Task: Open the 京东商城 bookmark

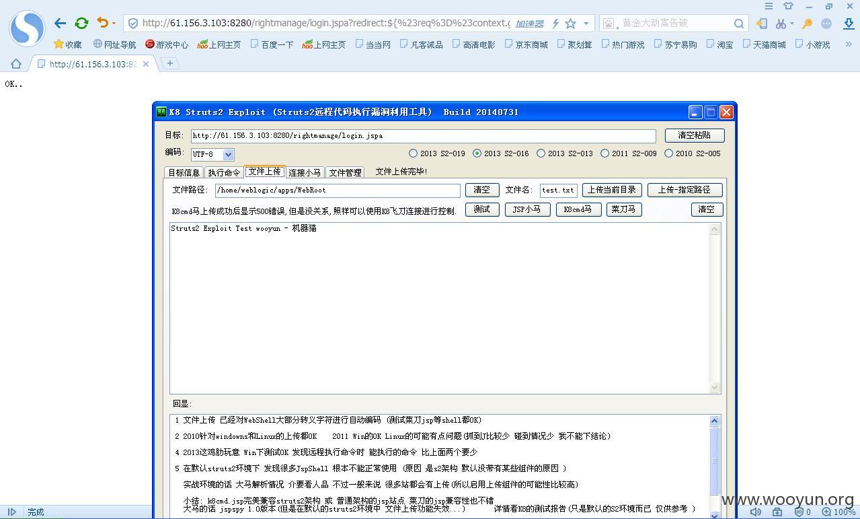Action: click(x=526, y=44)
